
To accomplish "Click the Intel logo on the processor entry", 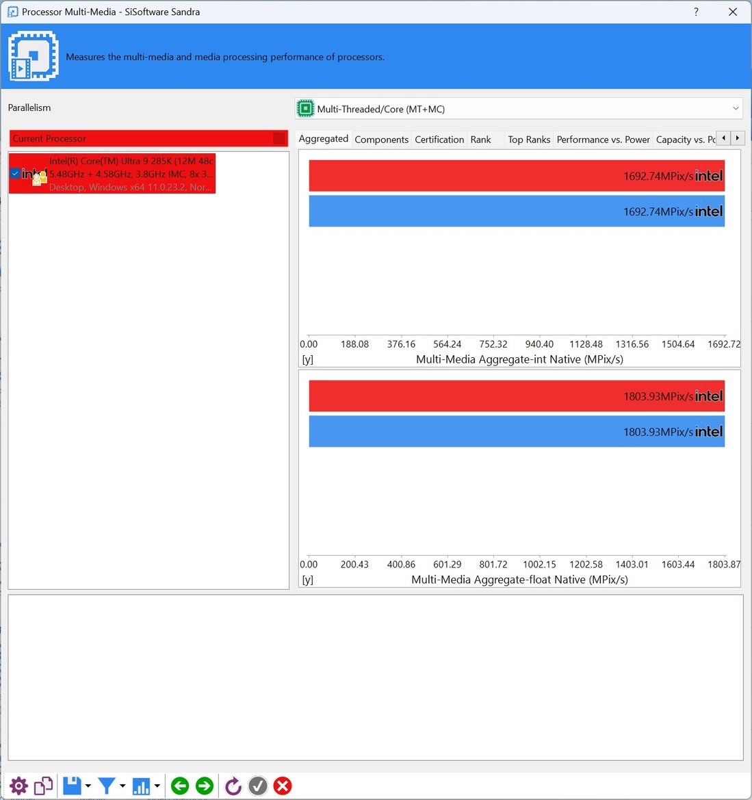I will [34, 175].
